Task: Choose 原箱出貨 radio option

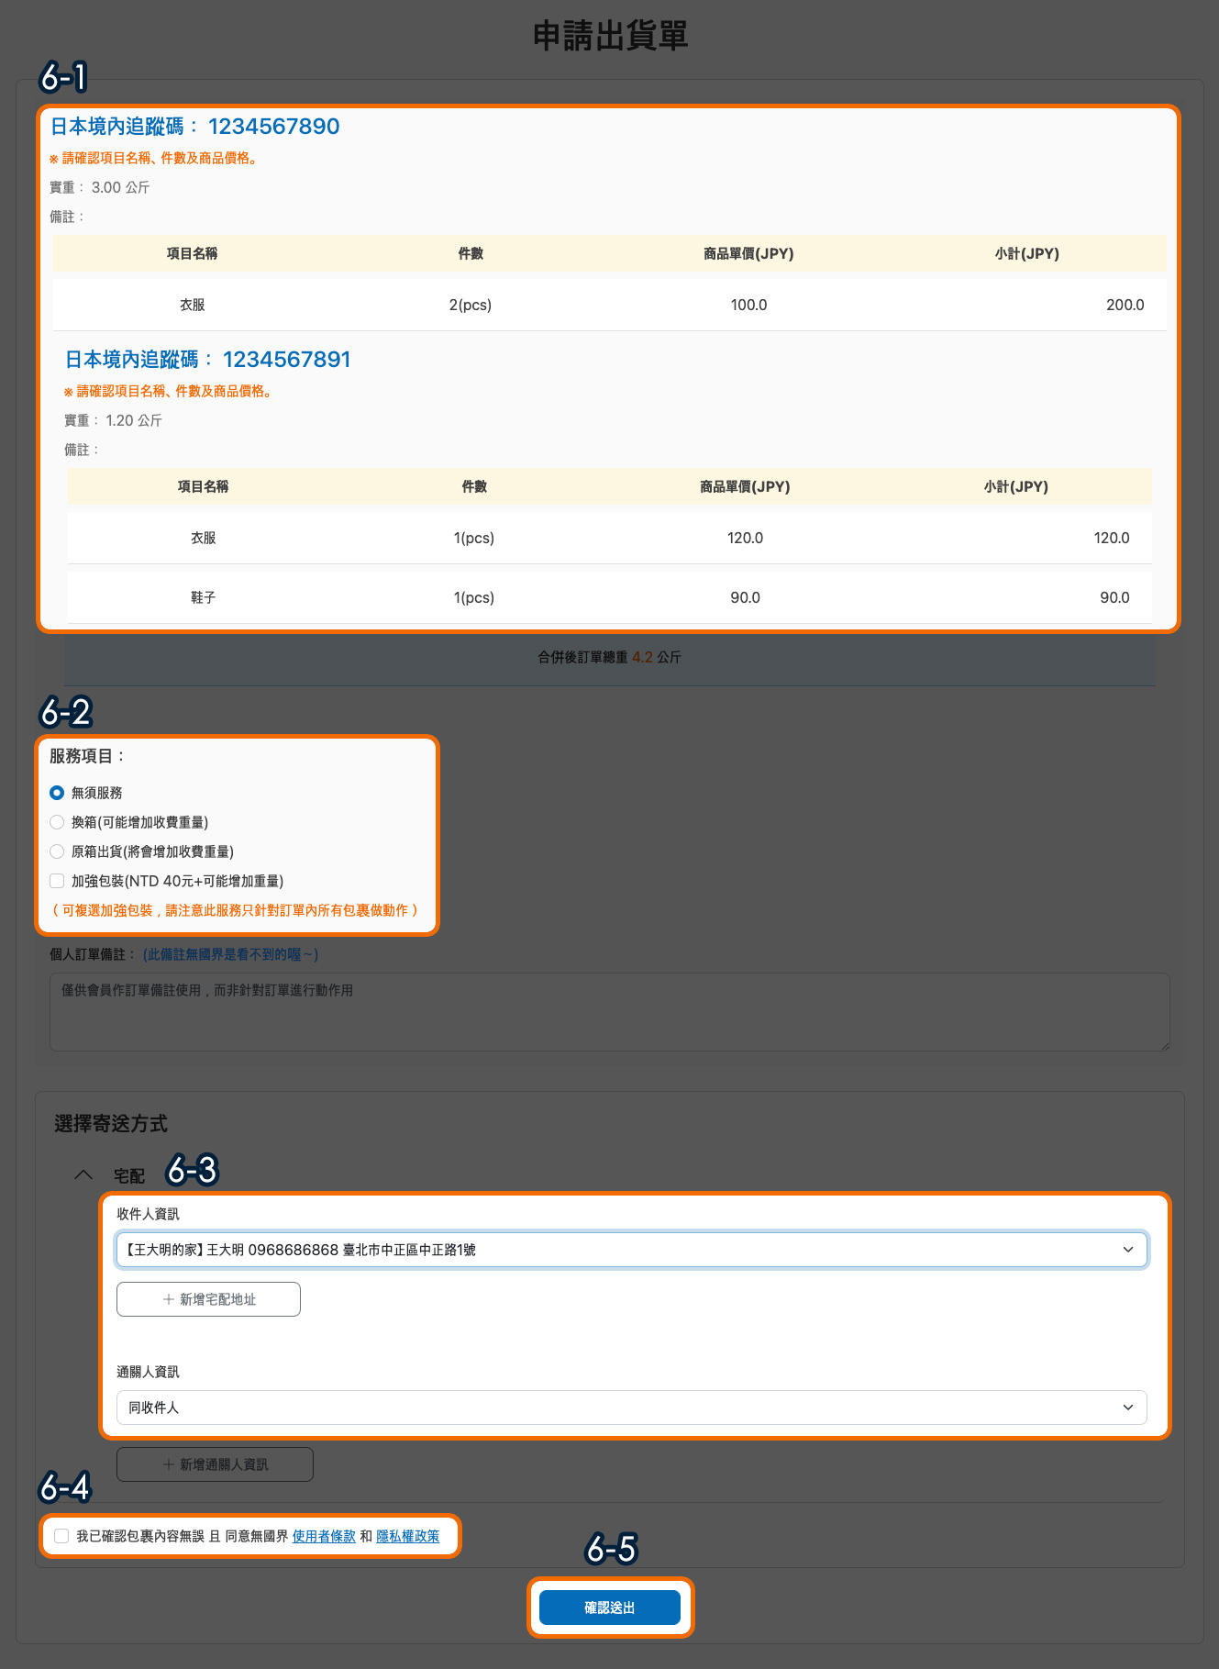Action: click(x=57, y=851)
